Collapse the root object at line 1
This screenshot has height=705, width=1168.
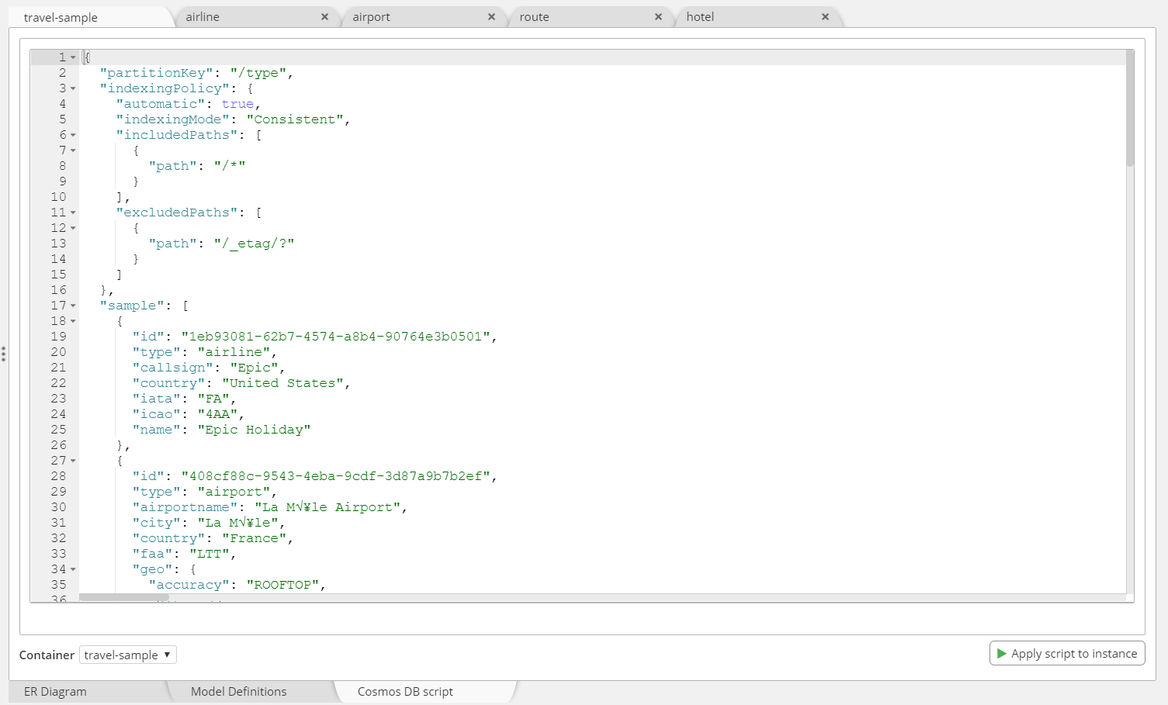73,57
